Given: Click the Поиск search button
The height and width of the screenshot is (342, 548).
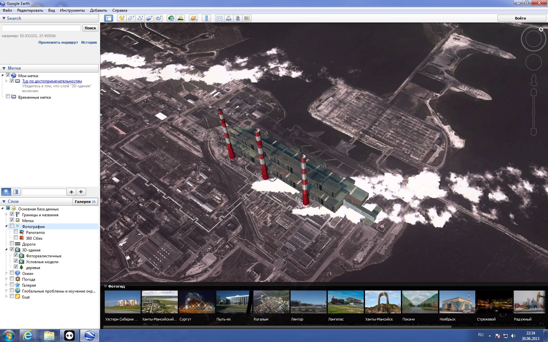Looking at the screenshot, I should (90, 28).
